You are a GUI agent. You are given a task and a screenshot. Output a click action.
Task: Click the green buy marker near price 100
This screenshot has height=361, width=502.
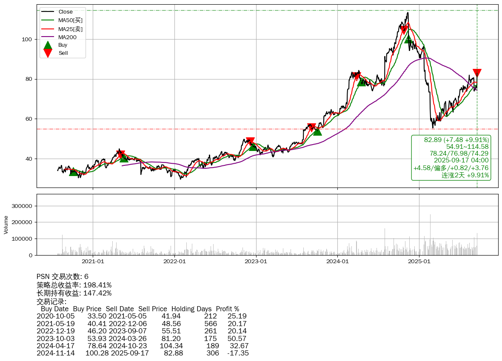(x=408, y=39)
